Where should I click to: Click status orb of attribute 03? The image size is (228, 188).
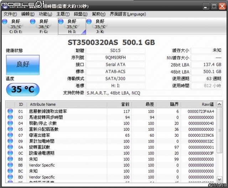(10, 117)
